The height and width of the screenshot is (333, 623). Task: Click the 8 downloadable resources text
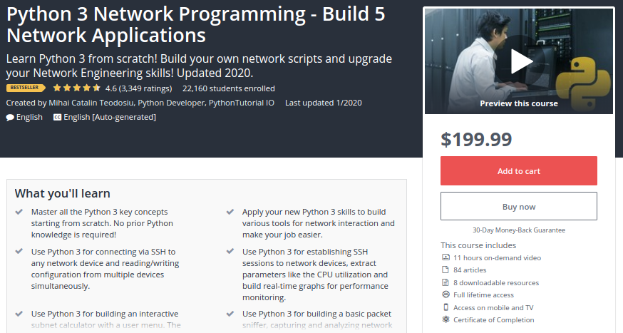click(496, 283)
